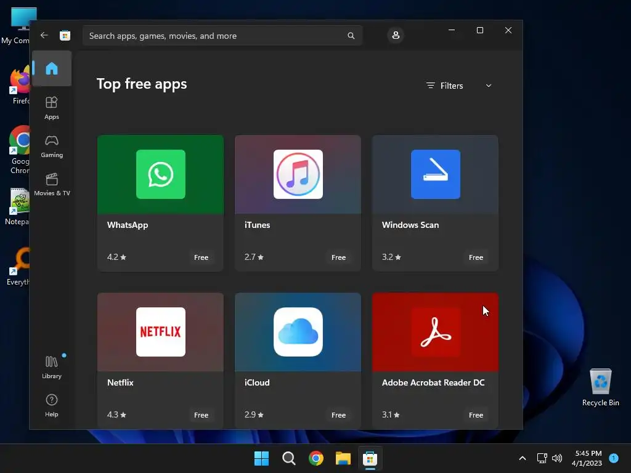Viewport: 631px width, 473px height.
Task: Click the Microsoft Store logo icon
Action: point(65,35)
